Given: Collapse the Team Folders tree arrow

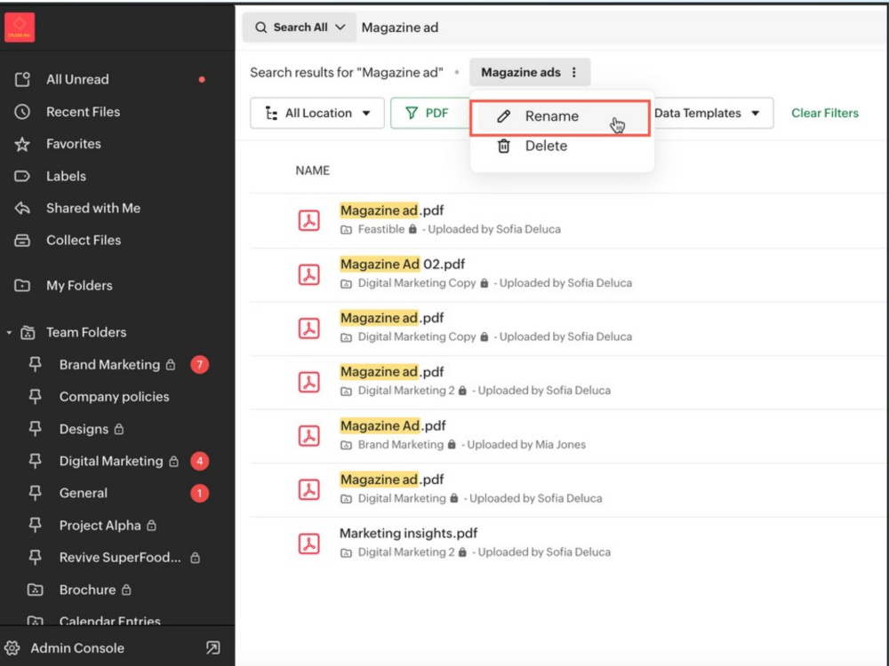Looking at the screenshot, I should pos(9,332).
